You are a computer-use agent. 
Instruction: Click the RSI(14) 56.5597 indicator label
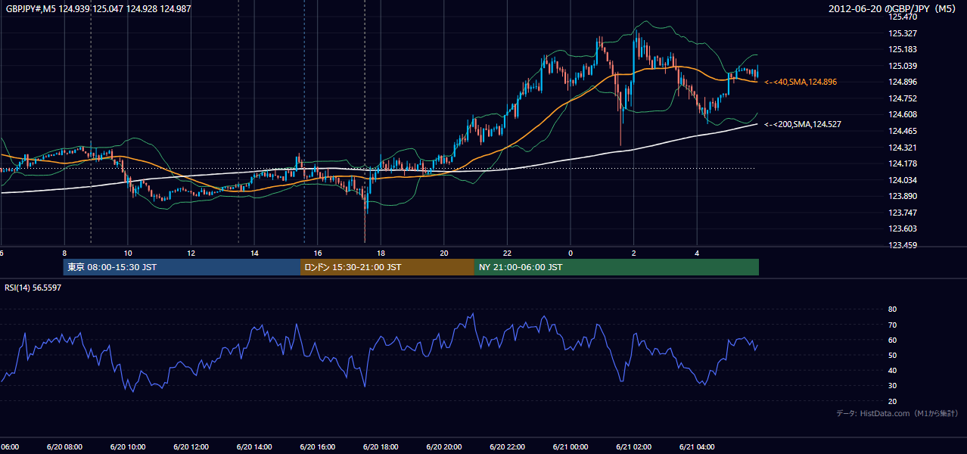click(33, 288)
